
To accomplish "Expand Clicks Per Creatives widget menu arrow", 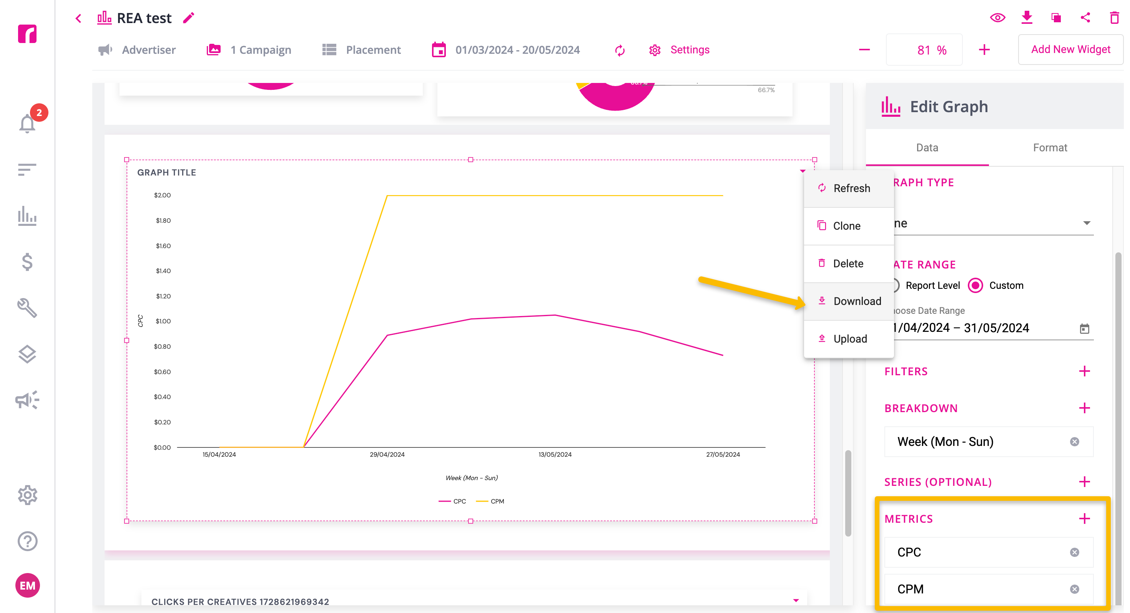I will (x=796, y=600).
